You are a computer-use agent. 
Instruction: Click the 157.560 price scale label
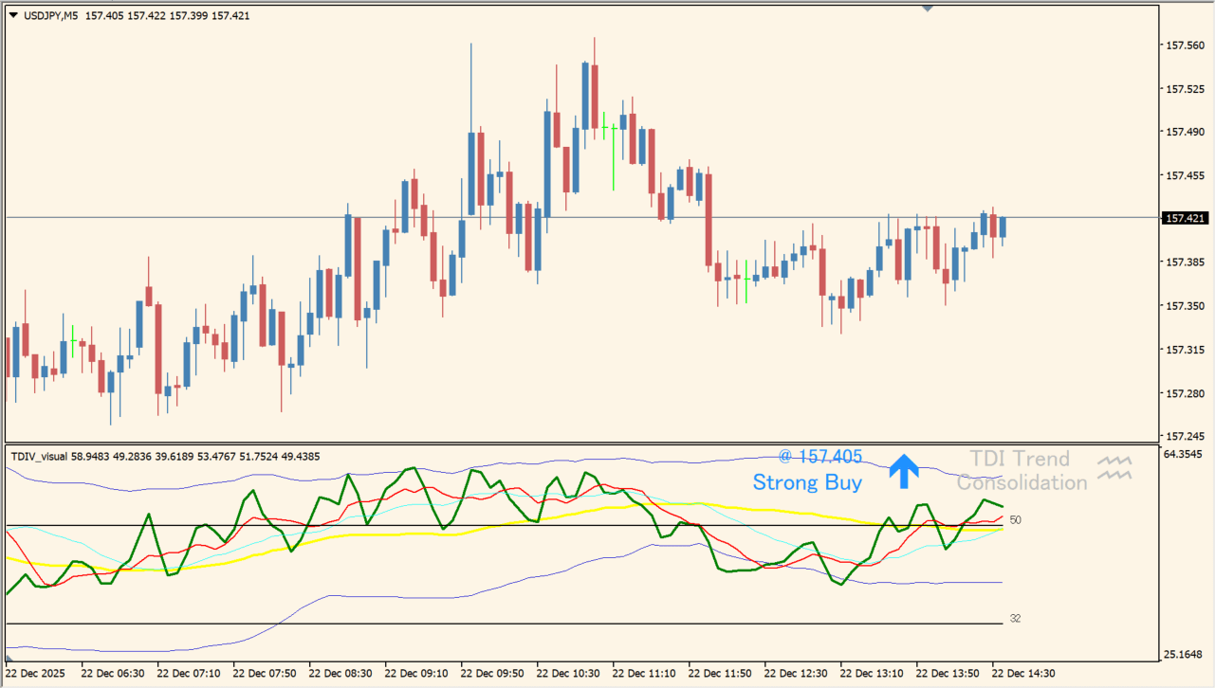[1185, 45]
